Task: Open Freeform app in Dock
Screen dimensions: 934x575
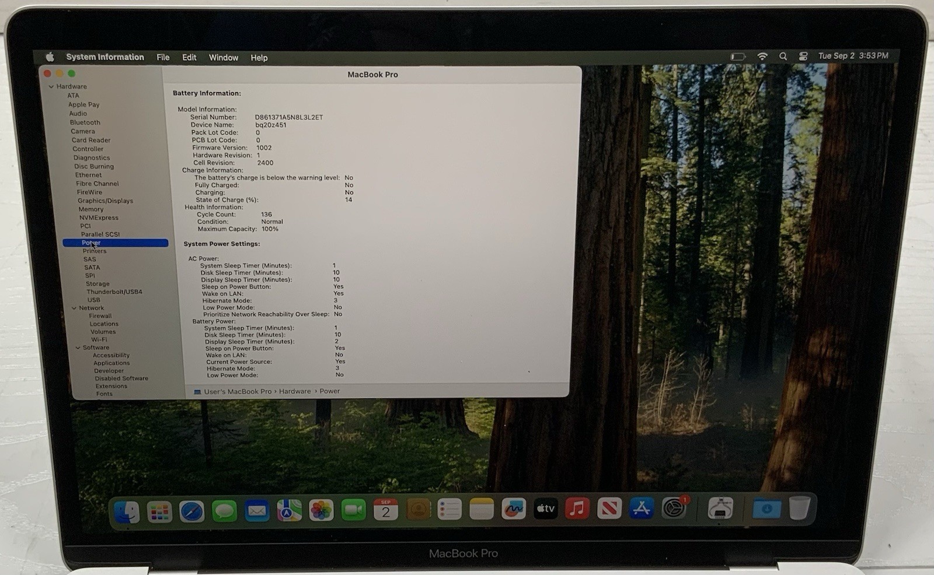Action: pyautogui.click(x=514, y=509)
